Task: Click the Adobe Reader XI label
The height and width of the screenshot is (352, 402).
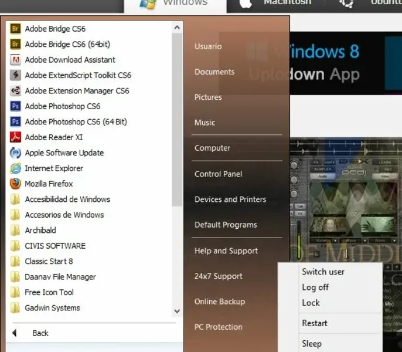Action: [54, 137]
